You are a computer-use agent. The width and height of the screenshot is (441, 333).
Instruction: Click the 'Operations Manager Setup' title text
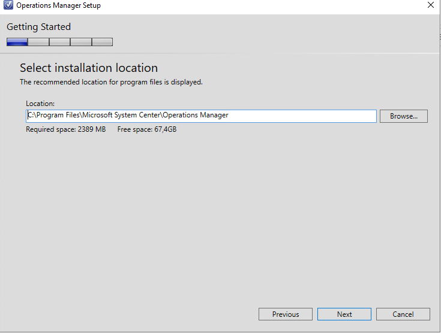(59, 5)
